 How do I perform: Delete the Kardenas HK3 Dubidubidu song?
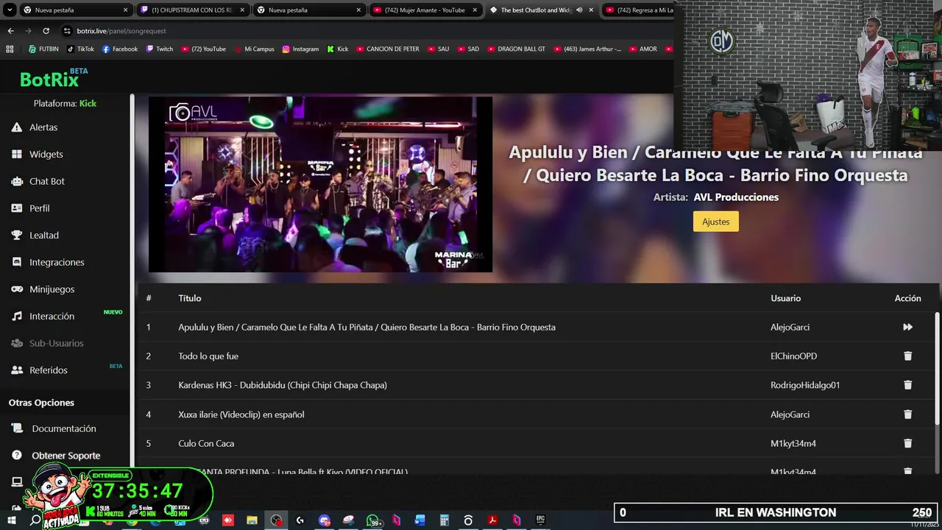tap(907, 385)
